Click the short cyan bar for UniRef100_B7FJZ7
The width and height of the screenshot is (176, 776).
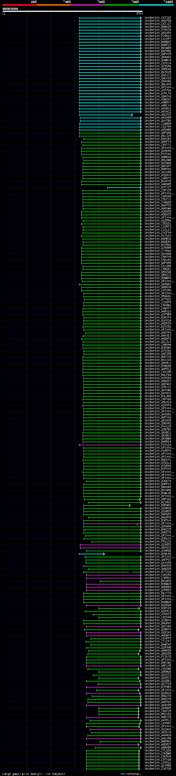click(124, 187)
